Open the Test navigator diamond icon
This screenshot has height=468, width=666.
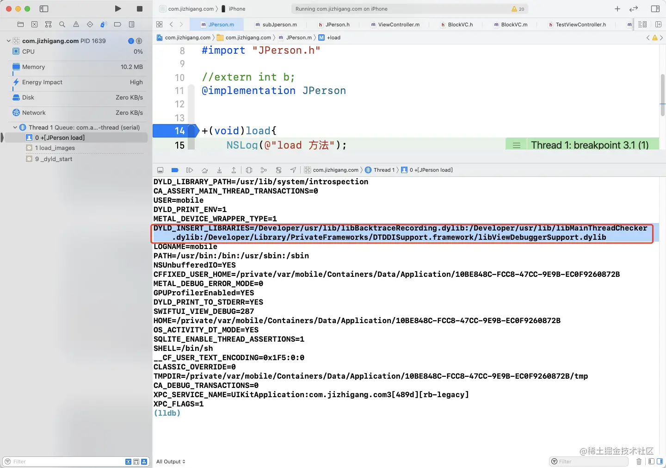(90, 25)
